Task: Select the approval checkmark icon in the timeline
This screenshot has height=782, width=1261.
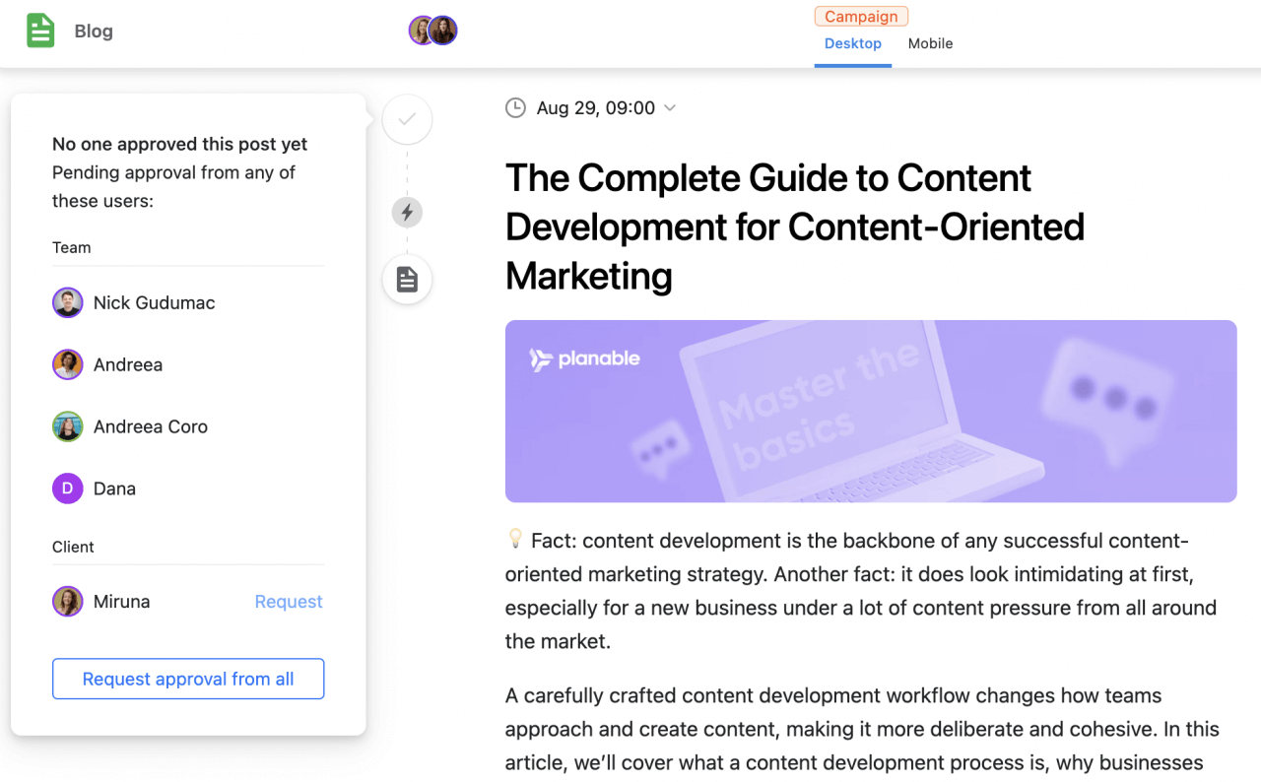Action: tap(407, 118)
